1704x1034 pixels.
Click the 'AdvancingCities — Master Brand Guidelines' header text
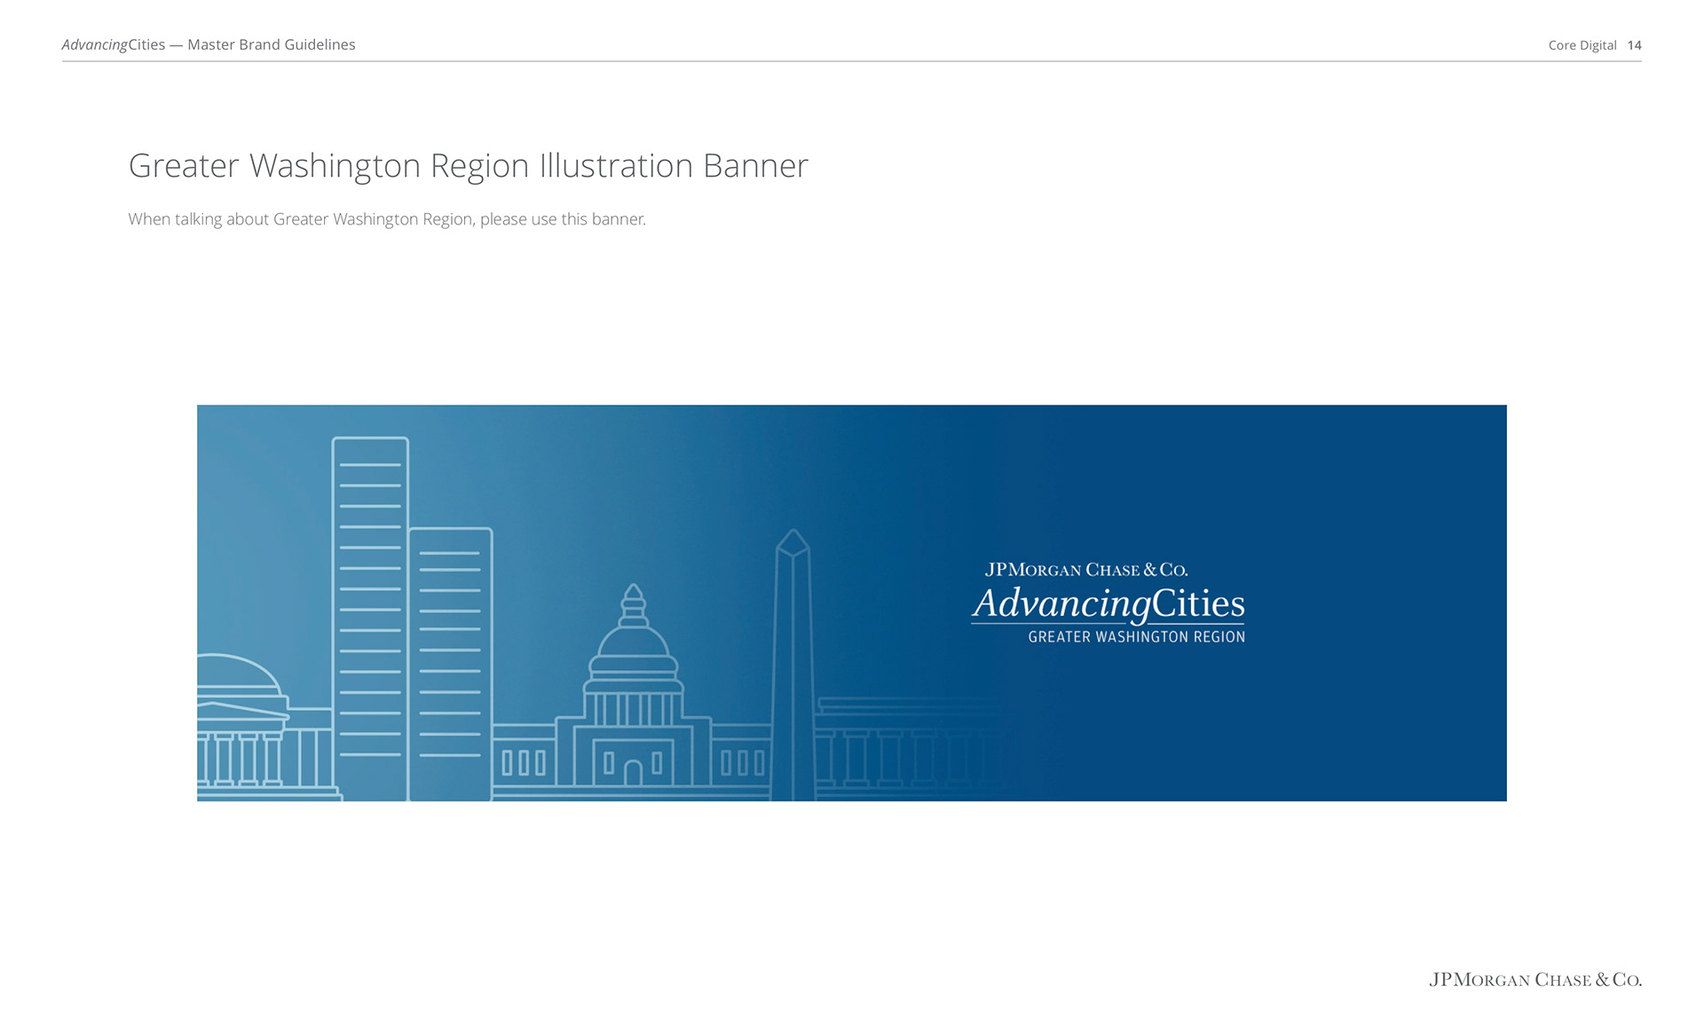point(209,44)
